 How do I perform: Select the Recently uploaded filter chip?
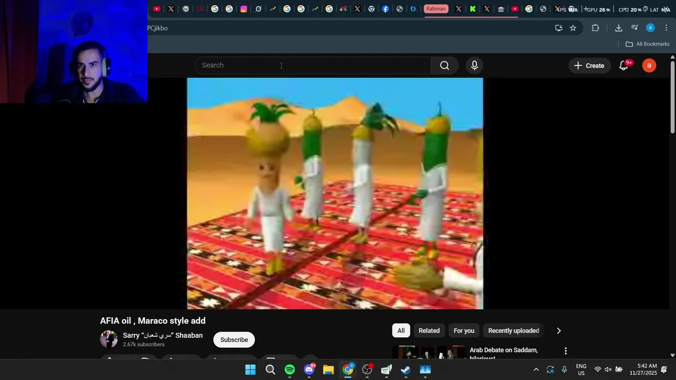[x=513, y=331]
